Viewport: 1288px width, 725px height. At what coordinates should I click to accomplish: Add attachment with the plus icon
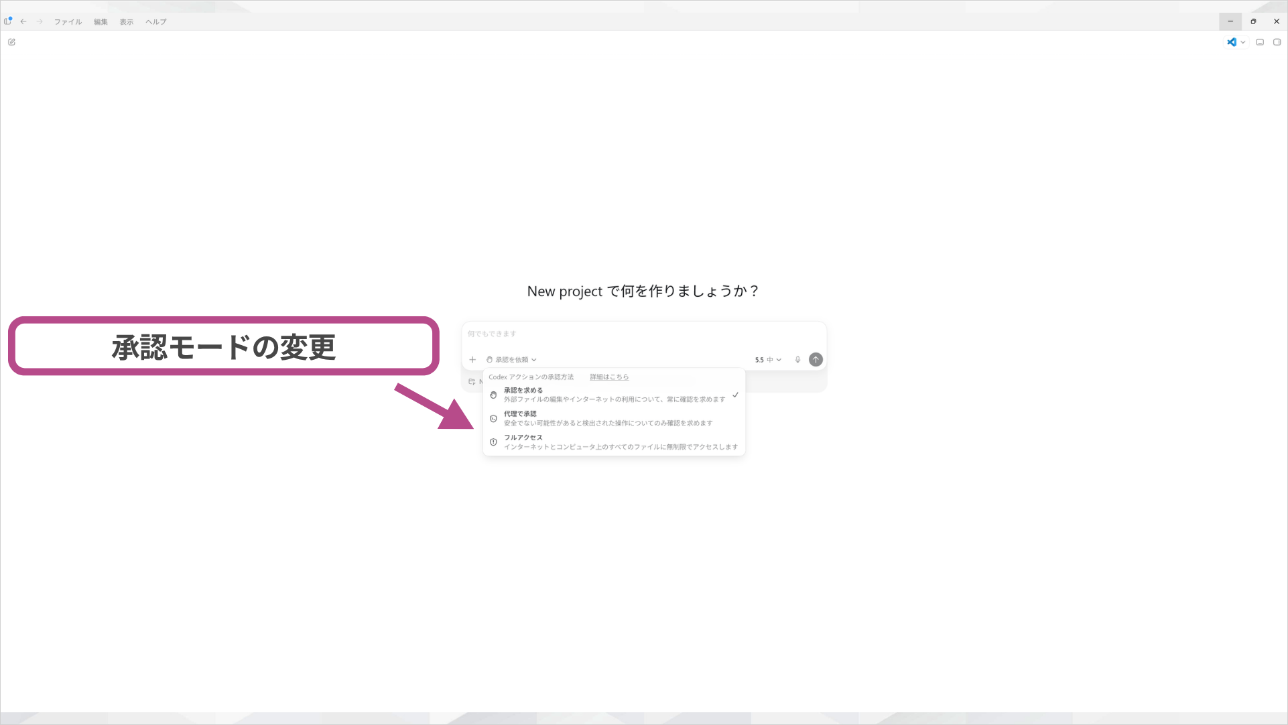(472, 360)
